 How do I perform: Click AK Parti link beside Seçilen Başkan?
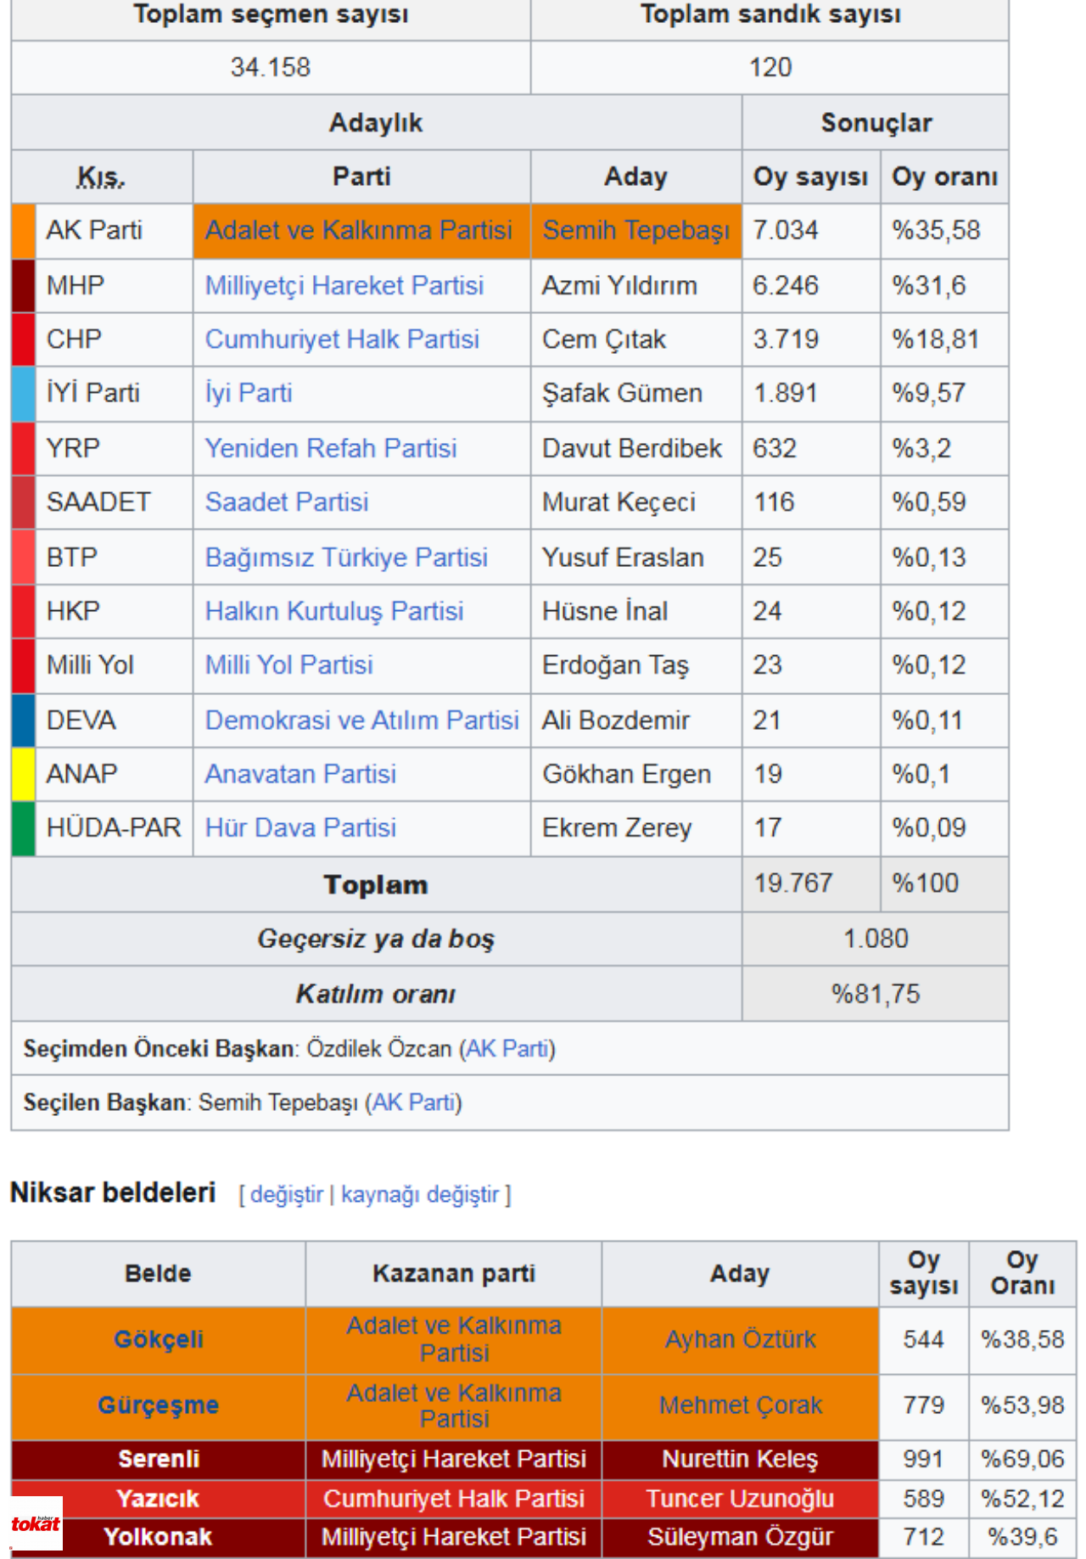coord(414,1102)
